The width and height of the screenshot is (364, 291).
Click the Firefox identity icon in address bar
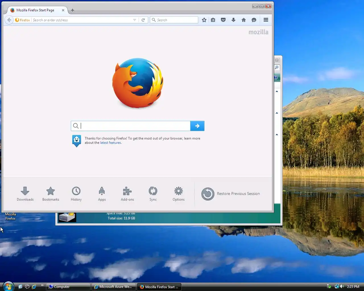point(22,20)
